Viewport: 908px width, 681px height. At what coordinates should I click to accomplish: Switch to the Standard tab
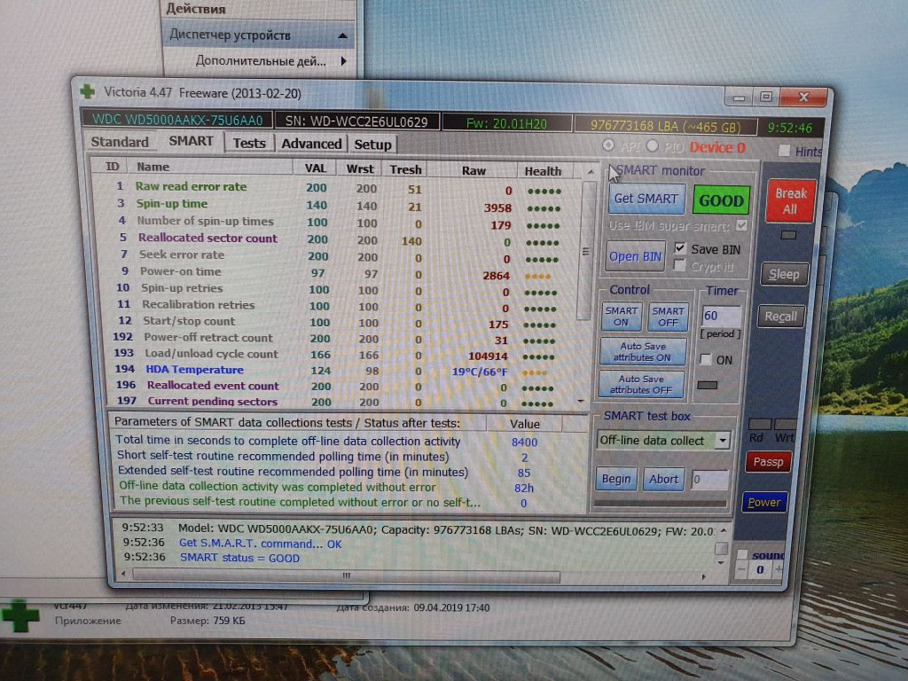[120, 142]
